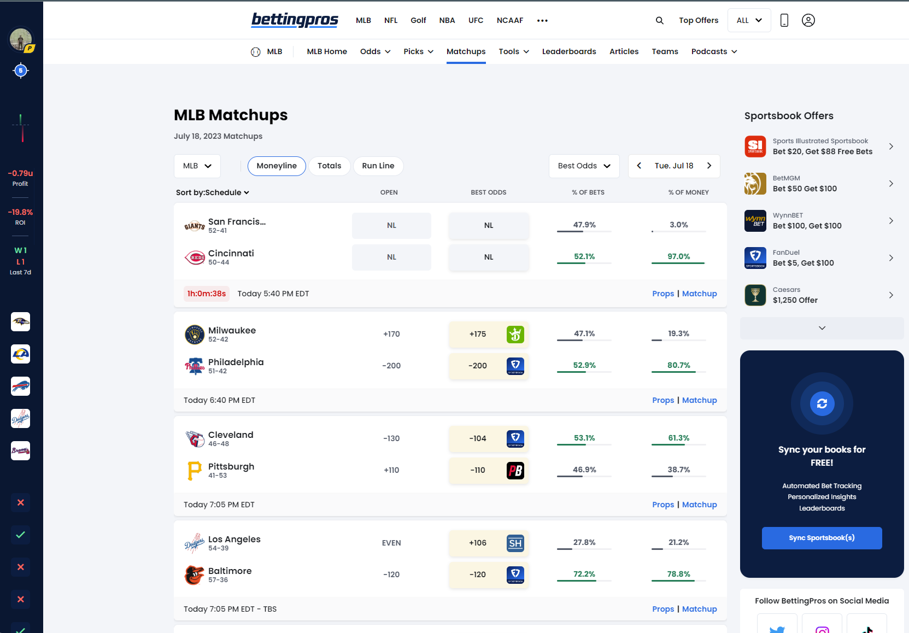Click Cleveland -104 best odds cell

(x=489, y=439)
